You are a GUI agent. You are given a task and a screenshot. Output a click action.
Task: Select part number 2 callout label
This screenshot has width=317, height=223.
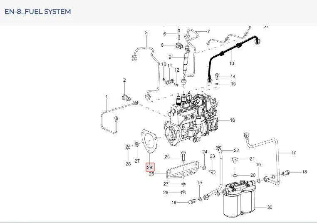coord(124,80)
